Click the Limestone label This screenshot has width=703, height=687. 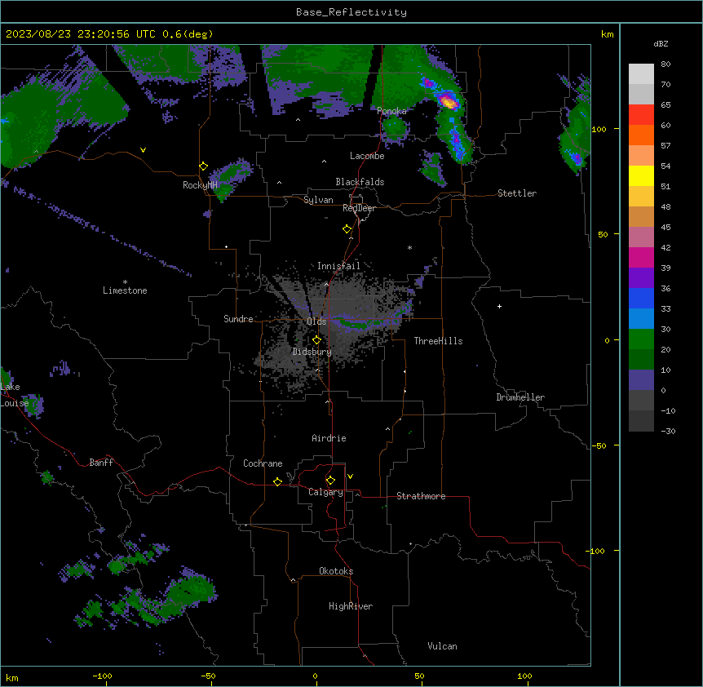125,290
